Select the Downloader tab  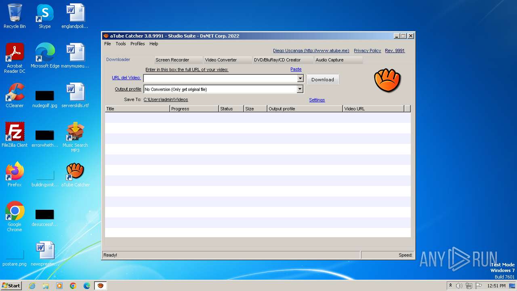[x=129, y=59]
